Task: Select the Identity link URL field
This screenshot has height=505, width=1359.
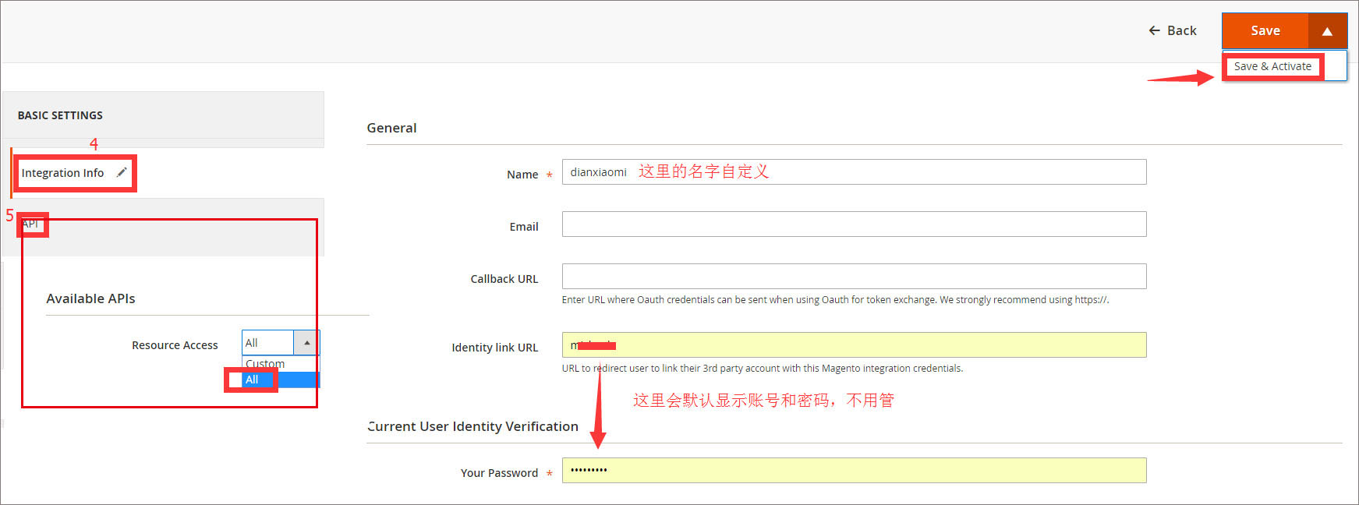Action: pyautogui.click(x=853, y=345)
